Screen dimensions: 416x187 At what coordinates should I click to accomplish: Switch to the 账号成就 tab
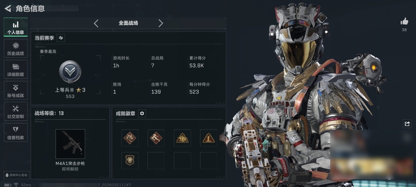coord(16,91)
